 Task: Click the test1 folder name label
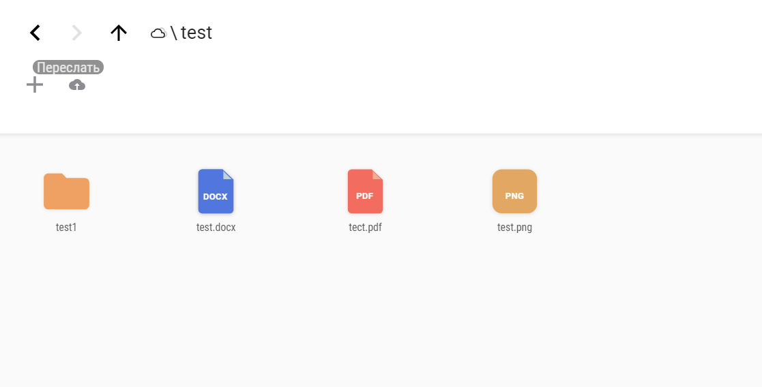(x=66, y=228)
